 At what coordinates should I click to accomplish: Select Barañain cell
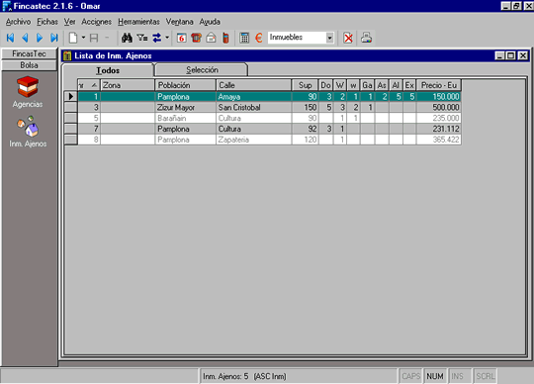point(185,118)
